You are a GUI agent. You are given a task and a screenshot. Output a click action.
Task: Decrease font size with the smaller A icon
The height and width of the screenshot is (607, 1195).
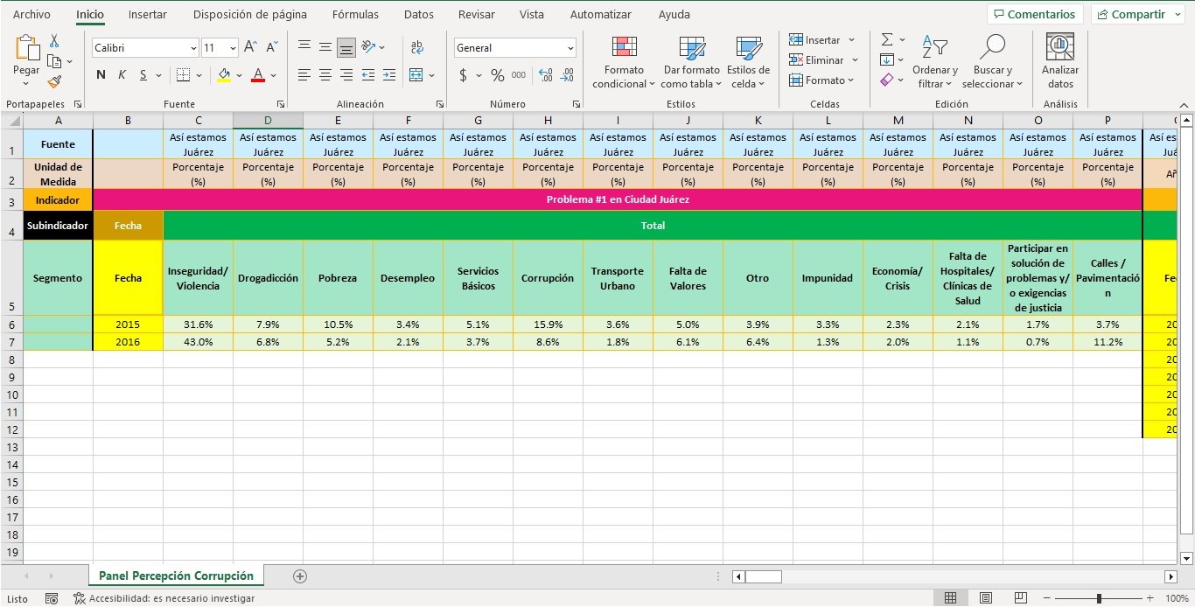pos(271,47)
